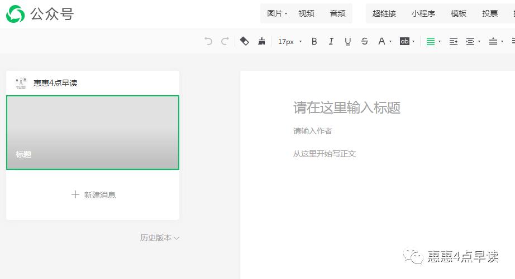The height and width of the screenshot is (279, 515).
Task: Click the 请输入作者 author field
Action: pos(313,131)
